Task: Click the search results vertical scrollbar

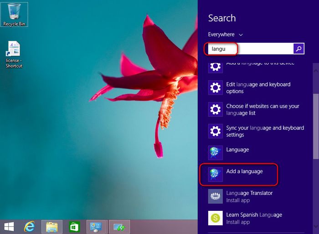Action: [316, 127]
